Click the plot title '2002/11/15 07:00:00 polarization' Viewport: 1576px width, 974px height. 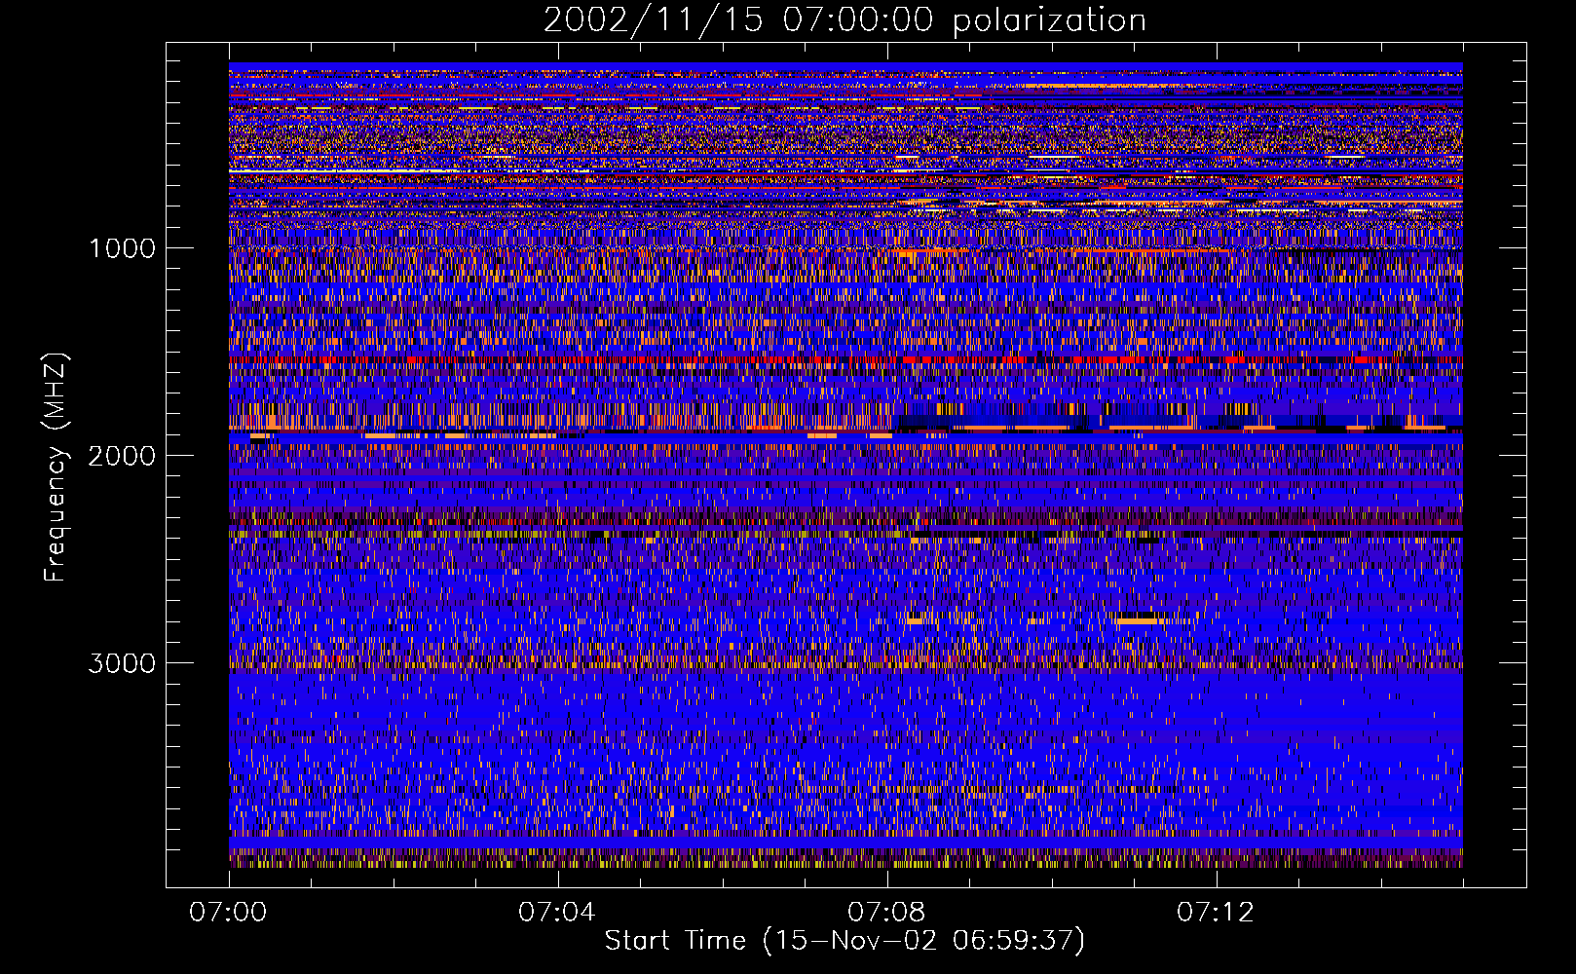844,20
